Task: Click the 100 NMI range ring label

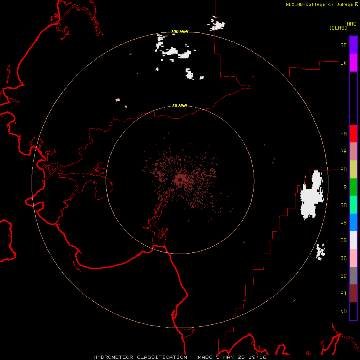Action: pyautogui.click(x=180, y=32)
